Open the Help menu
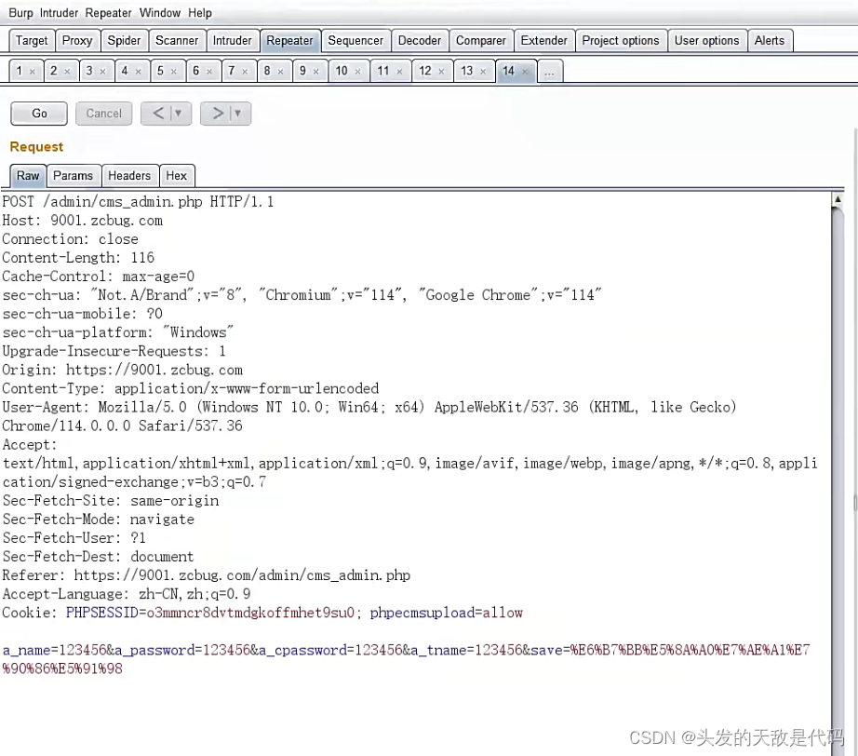The image size is (858, 756). 200,13
